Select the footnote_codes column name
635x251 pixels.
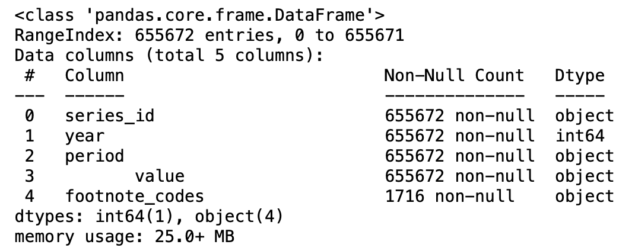click(x=134, y=197)
